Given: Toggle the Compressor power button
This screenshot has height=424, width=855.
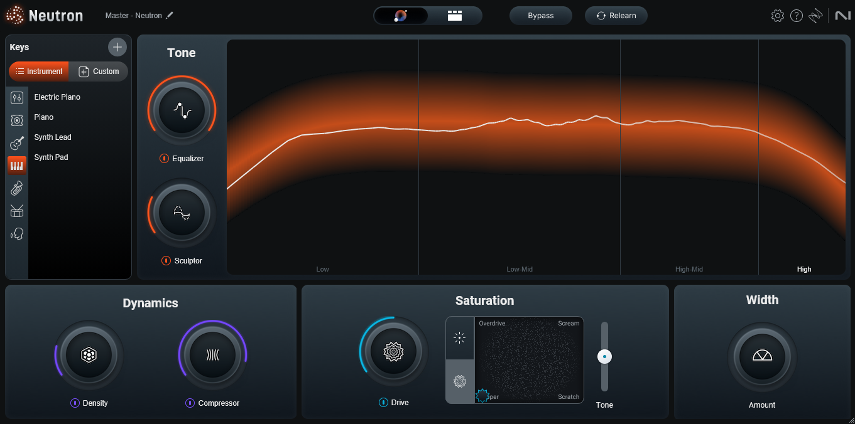Looking at the screenshot, I should point(190,403).
